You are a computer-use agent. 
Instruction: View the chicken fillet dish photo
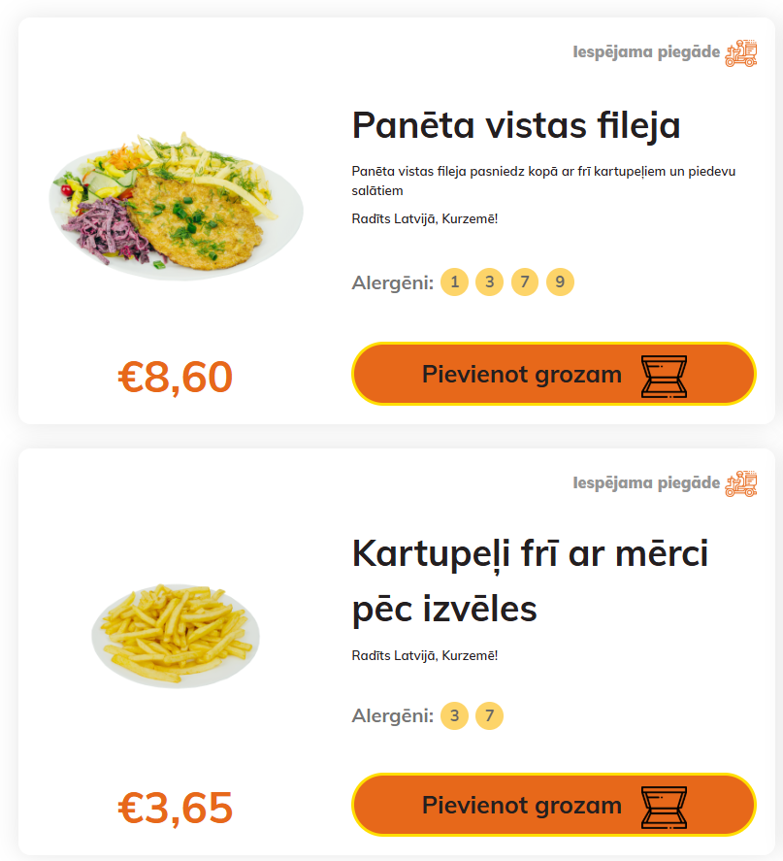click(x=177, y=204)
